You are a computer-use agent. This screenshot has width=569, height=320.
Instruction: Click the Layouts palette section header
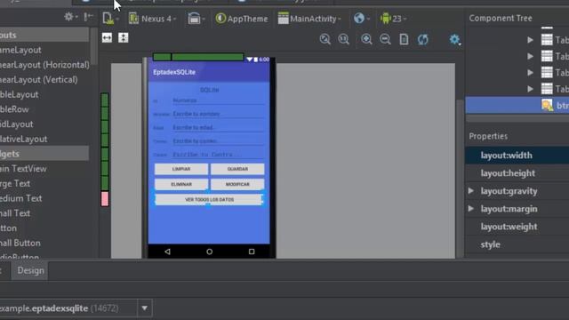point(44,35)
